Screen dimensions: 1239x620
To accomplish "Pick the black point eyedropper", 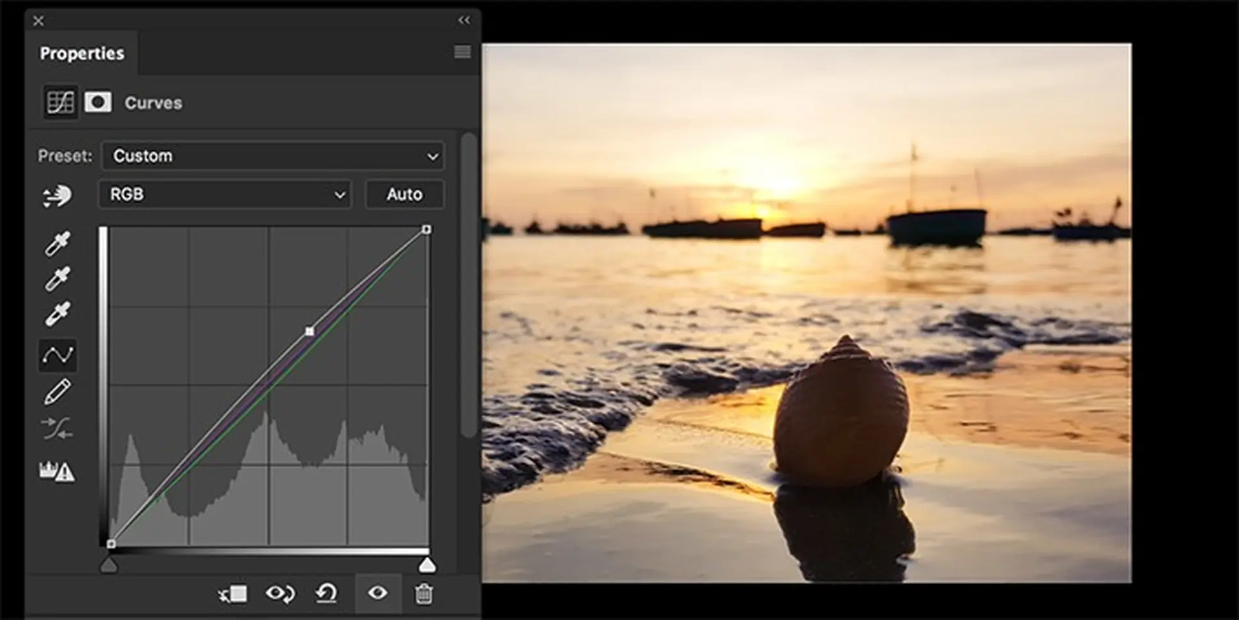I will click(57, 244).
